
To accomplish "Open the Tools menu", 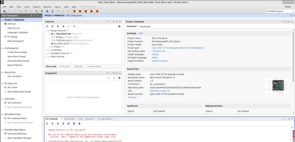I will (27, 7).
